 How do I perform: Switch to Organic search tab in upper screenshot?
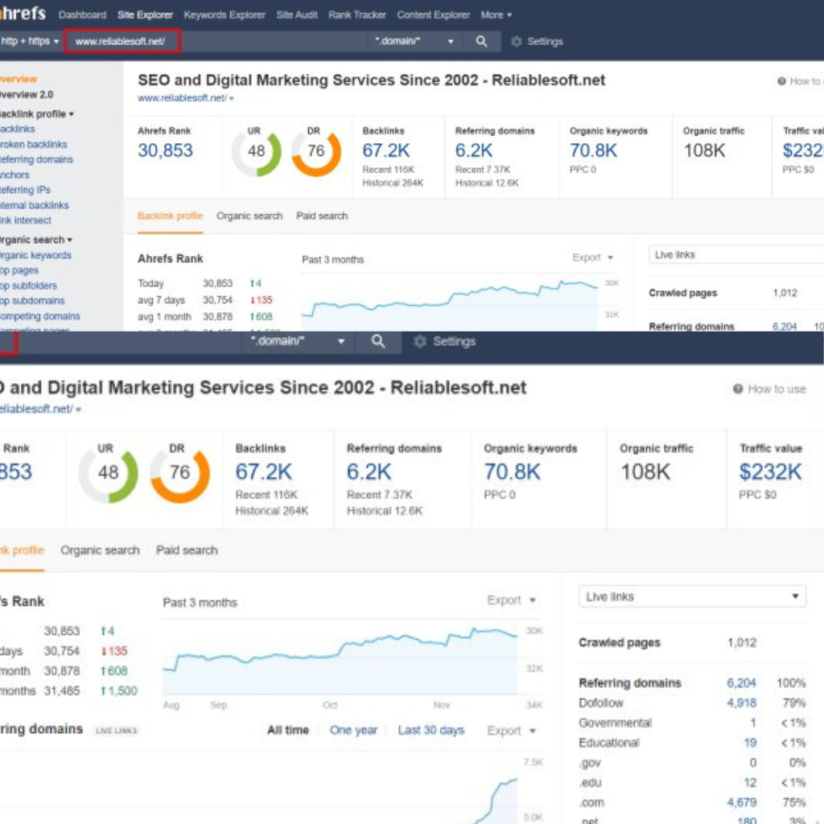[x=249, y=216]
